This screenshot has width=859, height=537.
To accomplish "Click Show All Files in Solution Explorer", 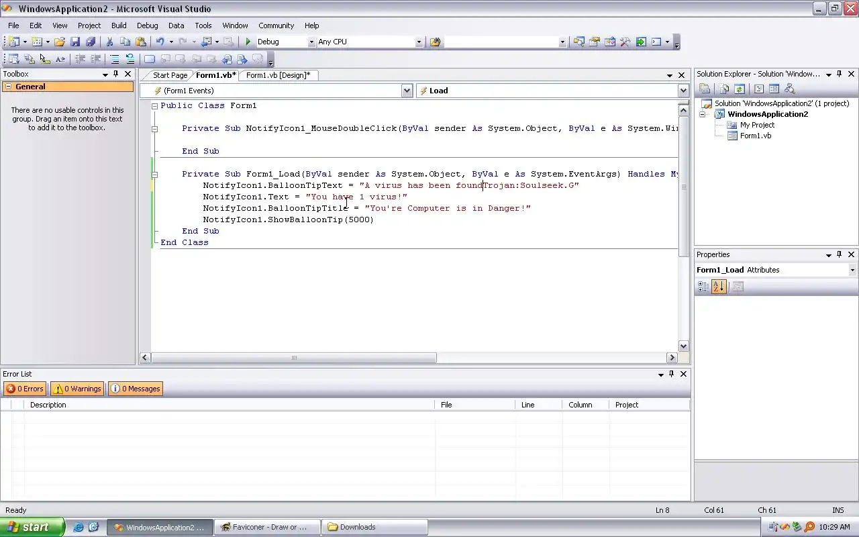I will coord(724,89).
